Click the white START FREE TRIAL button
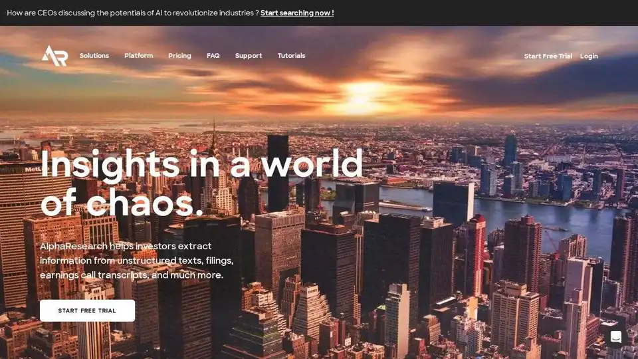The height and width of the screenshot is (359, 638). pos(88,310)
